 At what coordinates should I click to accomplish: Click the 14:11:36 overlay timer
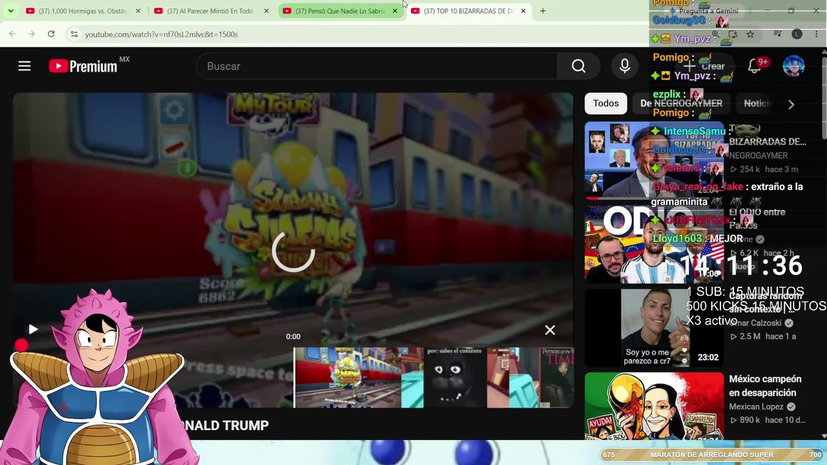pos(741,265)
